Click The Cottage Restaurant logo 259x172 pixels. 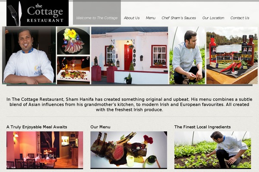(38, 13)
